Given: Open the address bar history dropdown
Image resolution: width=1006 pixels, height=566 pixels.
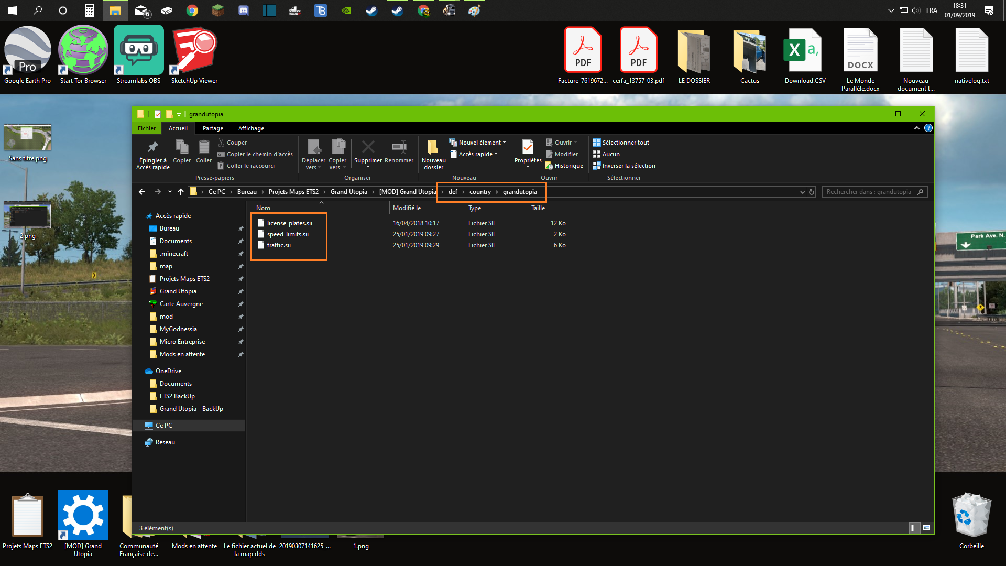Looking at the screenshot, I should click(x=802, y=192).
